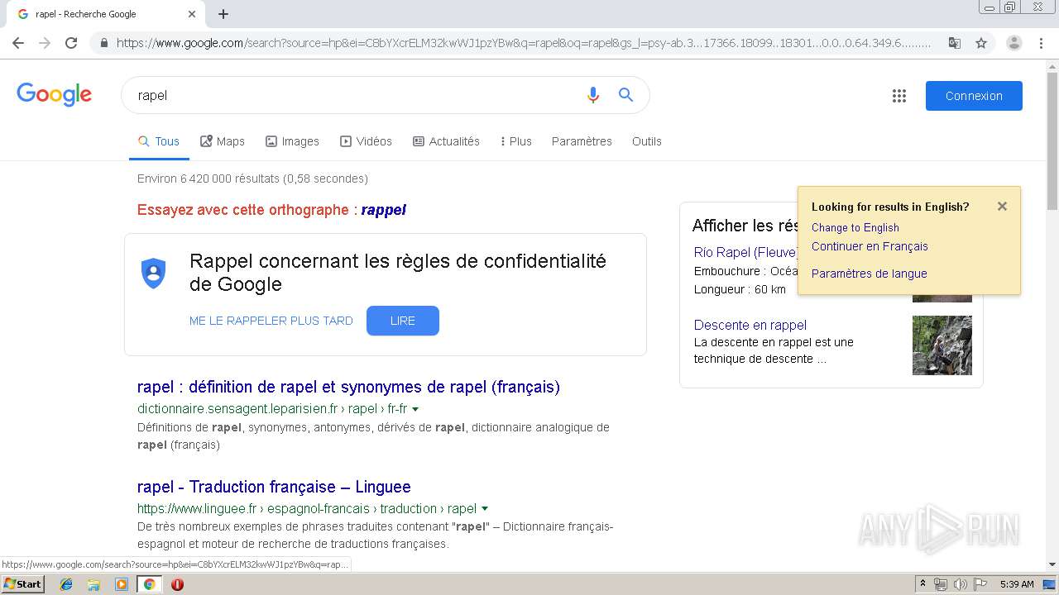
Task: Switch to the Images tab
Action: tap(292, 141)
